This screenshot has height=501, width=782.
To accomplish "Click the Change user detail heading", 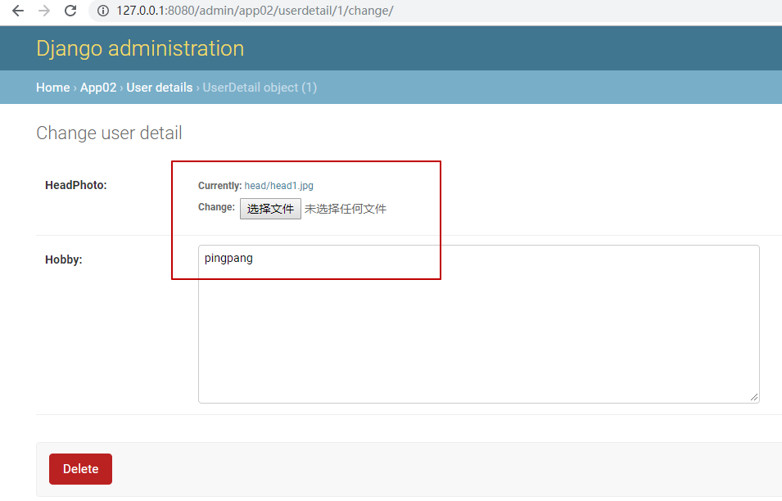I will point(109,133).
